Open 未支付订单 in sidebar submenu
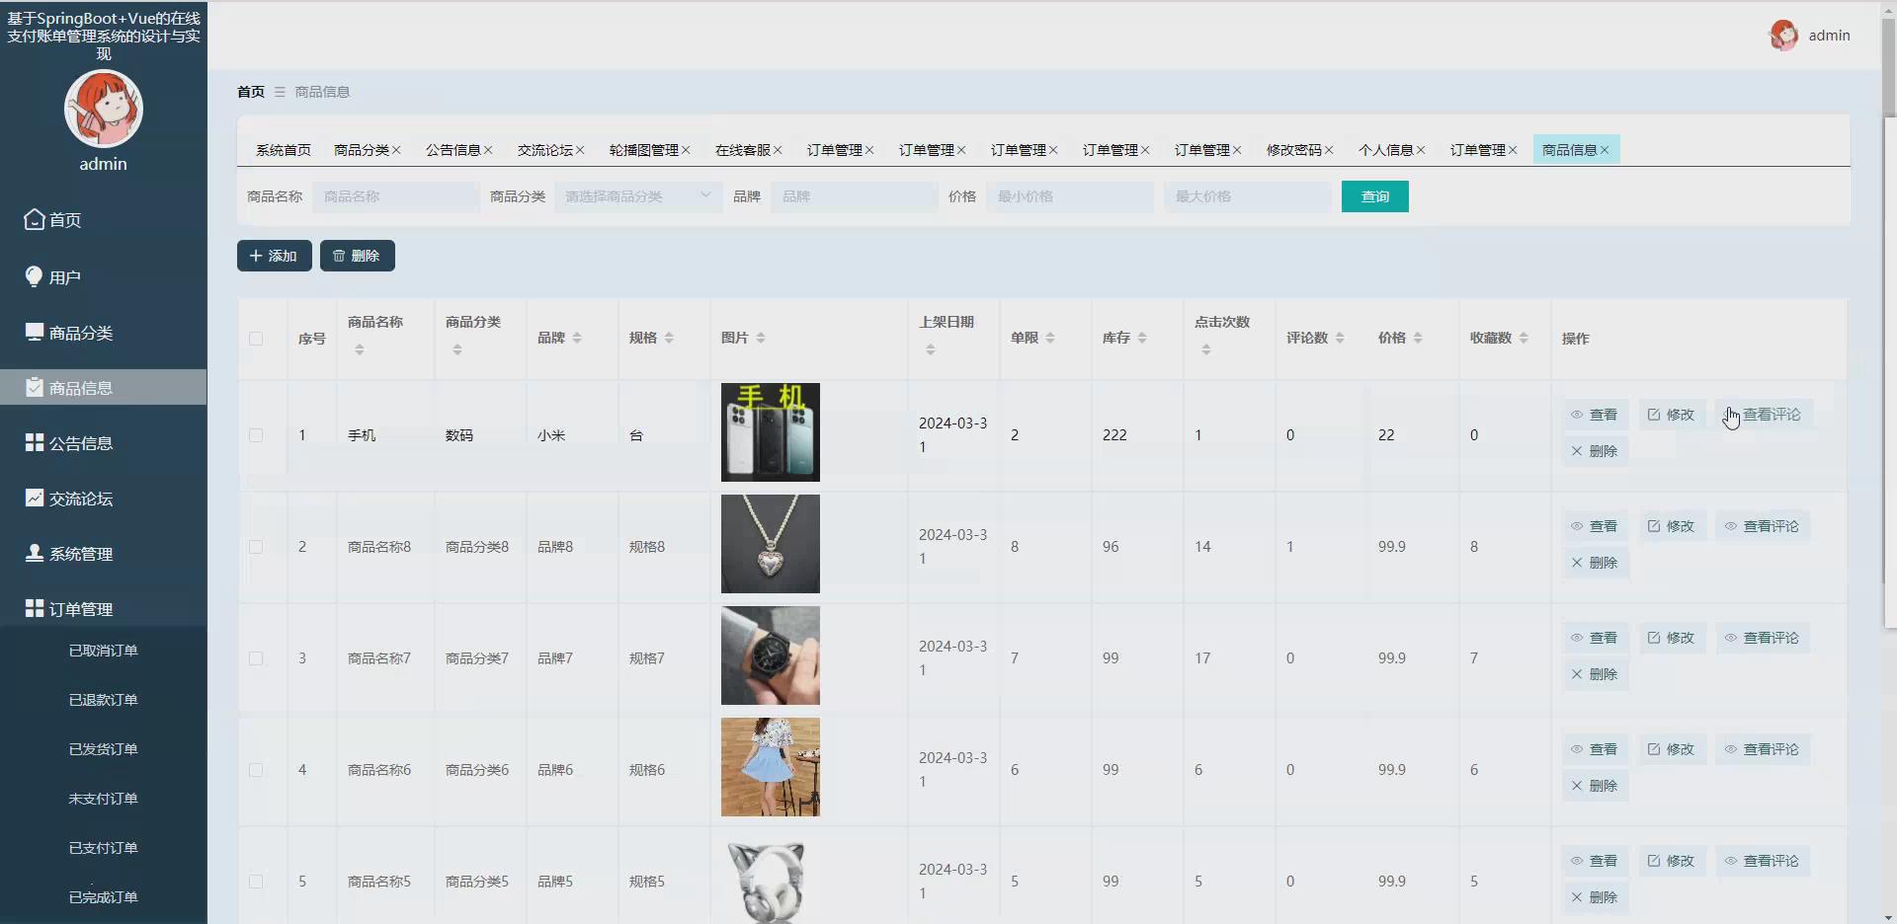 click(104, 799)
